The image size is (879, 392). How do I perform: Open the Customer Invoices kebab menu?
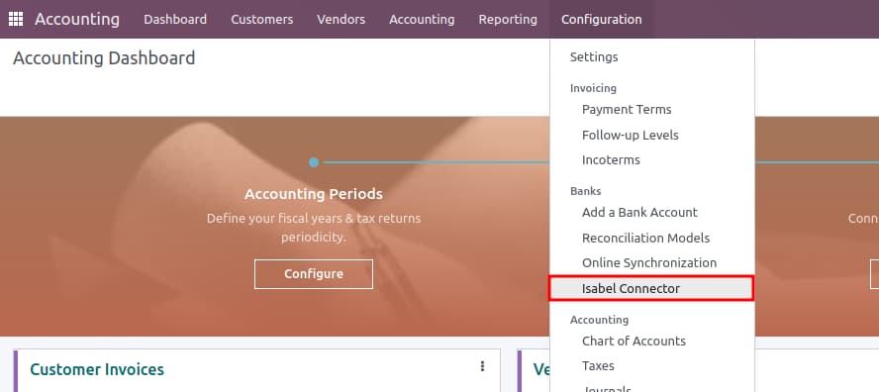click(x=482, y=366)
